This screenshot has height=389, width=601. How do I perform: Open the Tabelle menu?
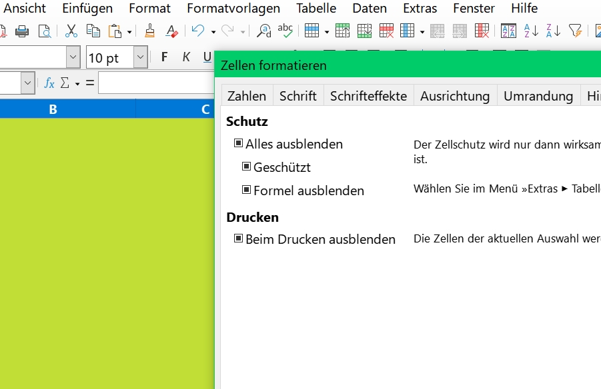[x=316, y=8]
